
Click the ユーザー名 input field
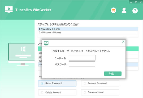pos(82,58)
